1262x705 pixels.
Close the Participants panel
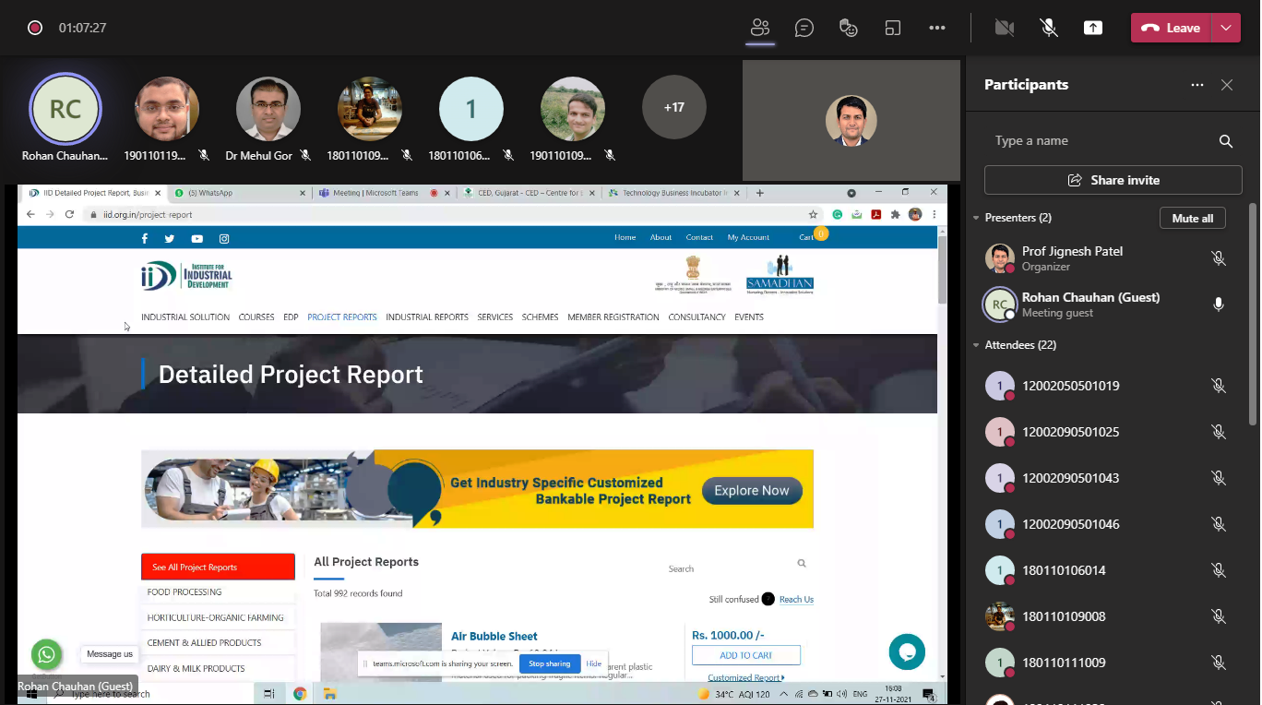pos(1227,85)
